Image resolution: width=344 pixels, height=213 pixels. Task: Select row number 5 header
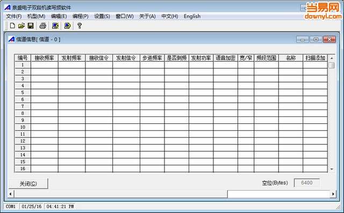point(23,93)
